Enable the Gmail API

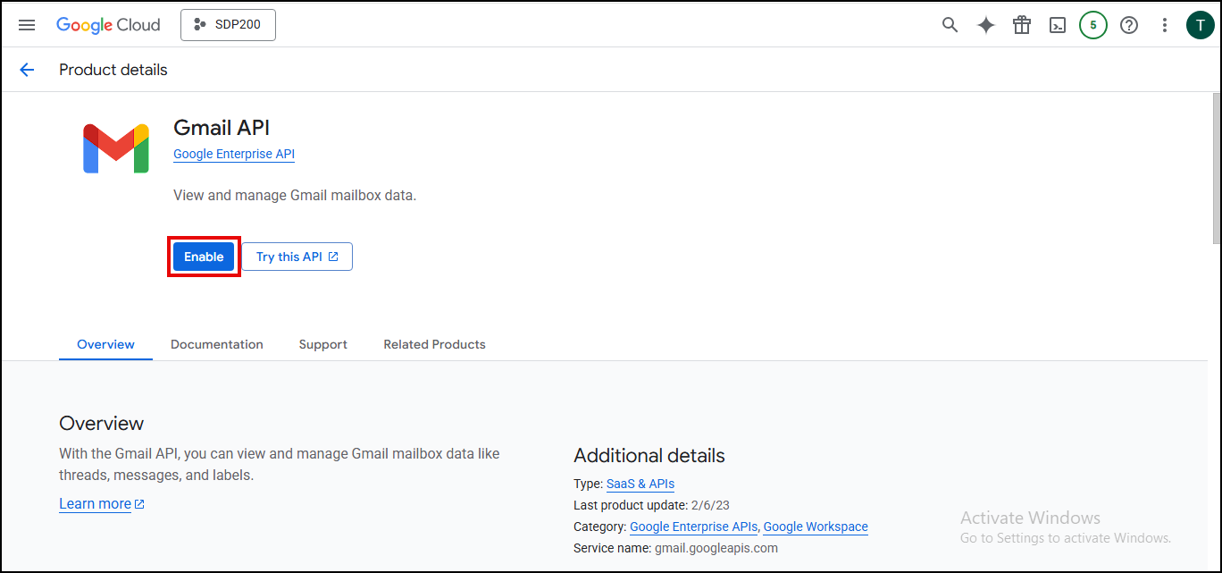click(x=204, y=257)
